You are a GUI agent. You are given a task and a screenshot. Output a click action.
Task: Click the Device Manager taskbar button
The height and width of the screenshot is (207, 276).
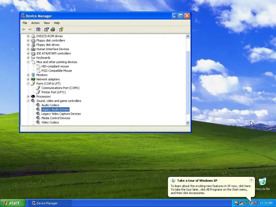tap(50, 203)
